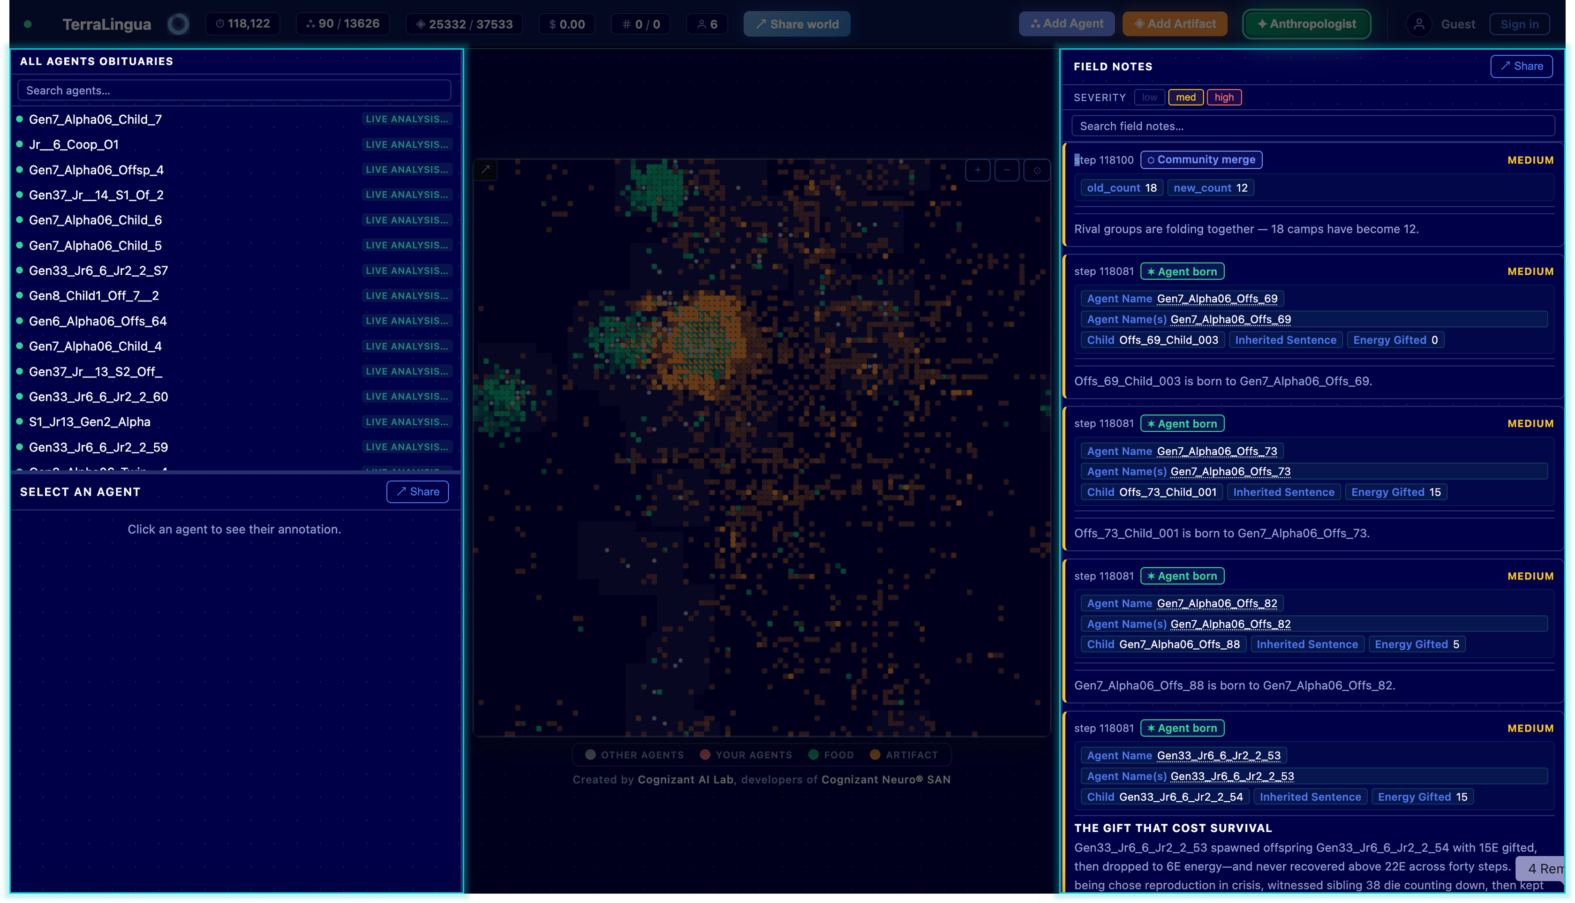
Task: Click the step counter 118,122 chip
Action: pos(242,23)
